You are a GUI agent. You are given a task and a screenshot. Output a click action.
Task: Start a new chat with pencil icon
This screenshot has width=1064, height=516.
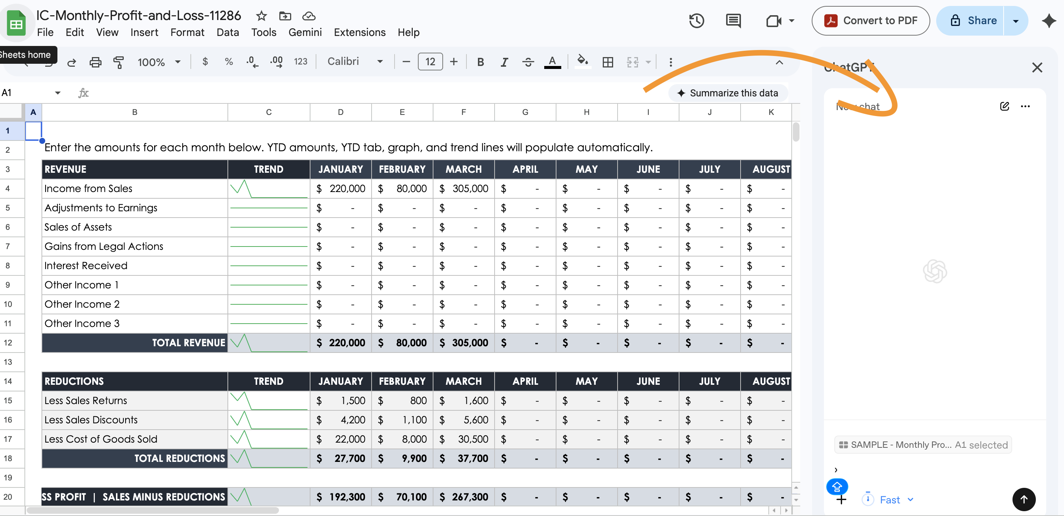(x=1004, y=106)
